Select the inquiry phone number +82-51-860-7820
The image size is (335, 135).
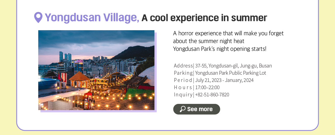[x=212, y=95]
